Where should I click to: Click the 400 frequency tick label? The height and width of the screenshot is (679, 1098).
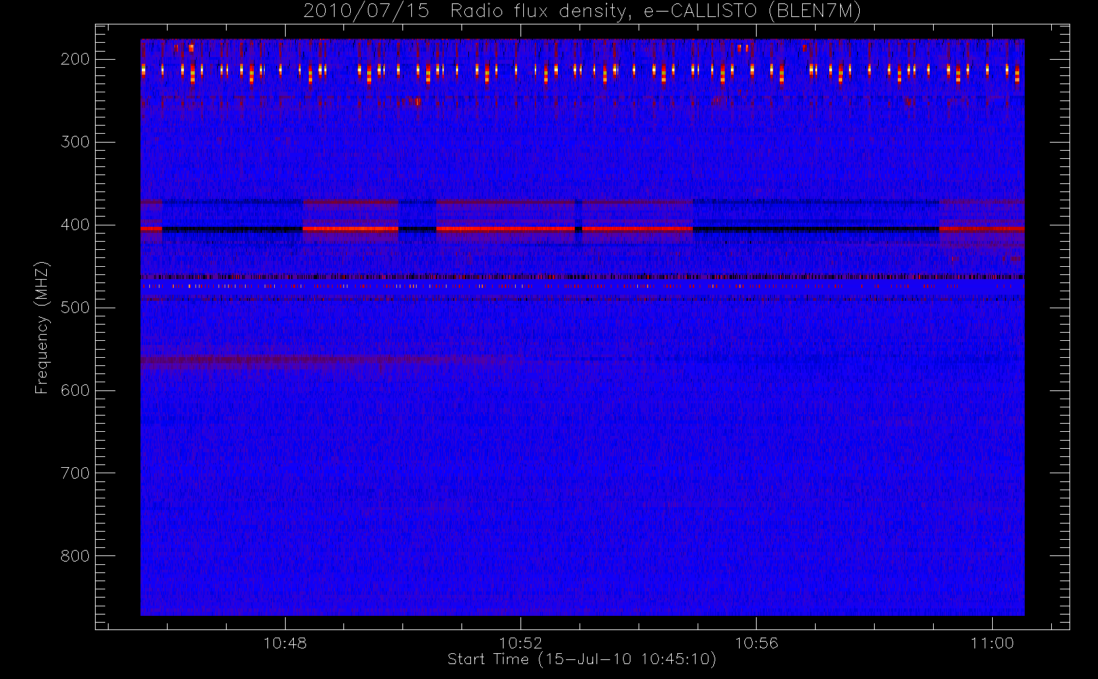coord(75,225)
